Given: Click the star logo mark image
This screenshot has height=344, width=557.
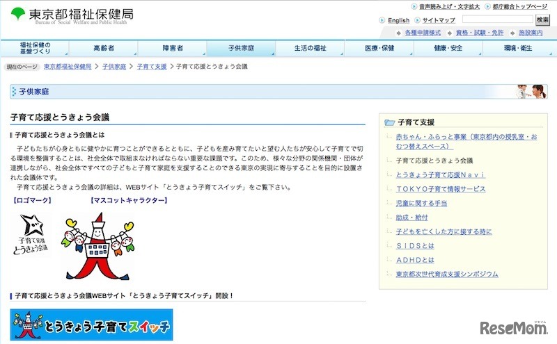Looking at the screenshot, I should [x=31, y=234].
